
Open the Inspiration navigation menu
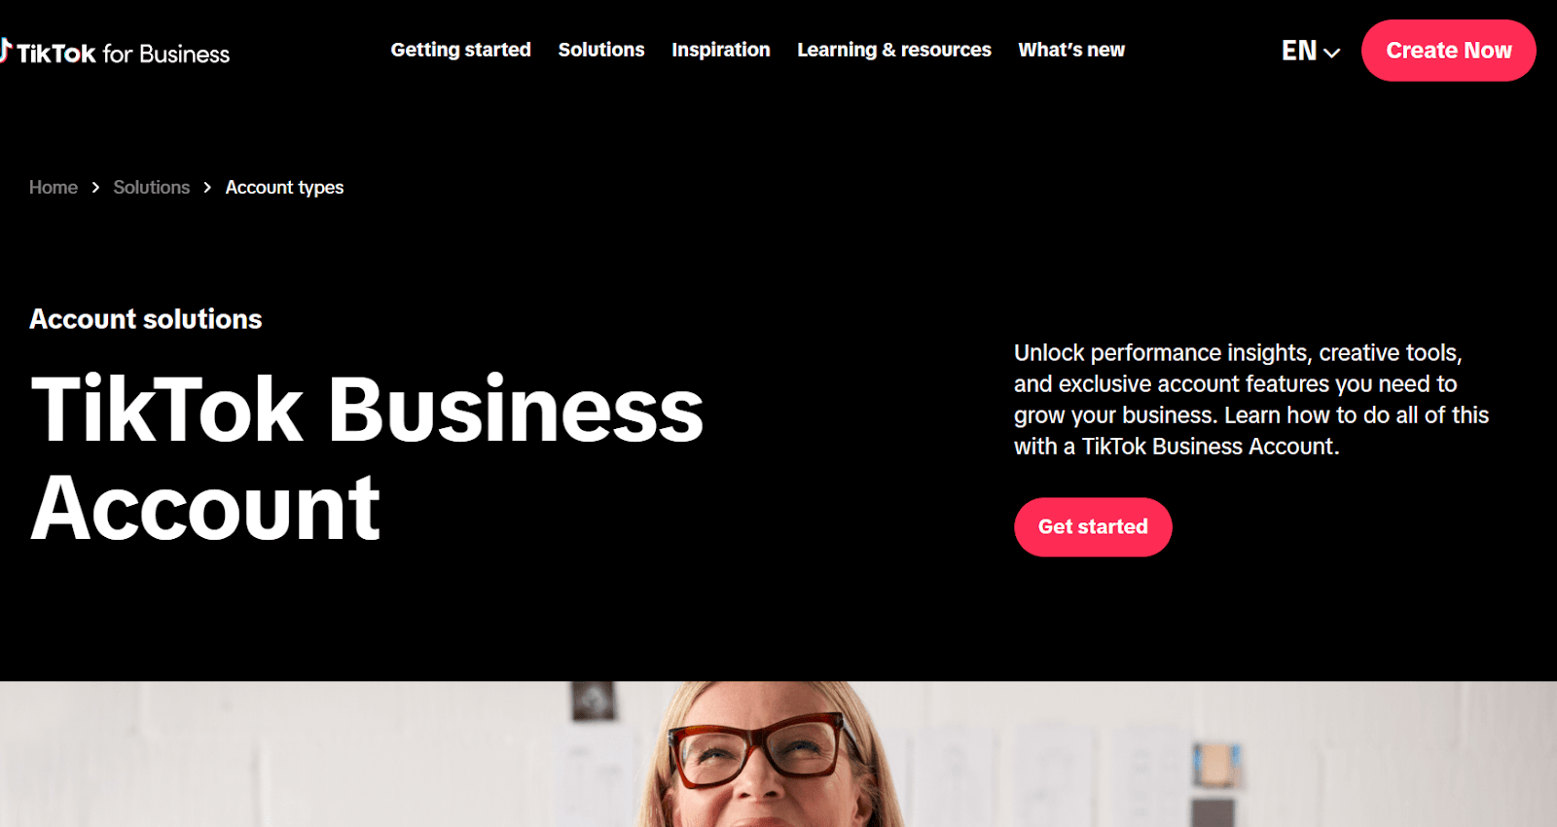click(720, 50)
